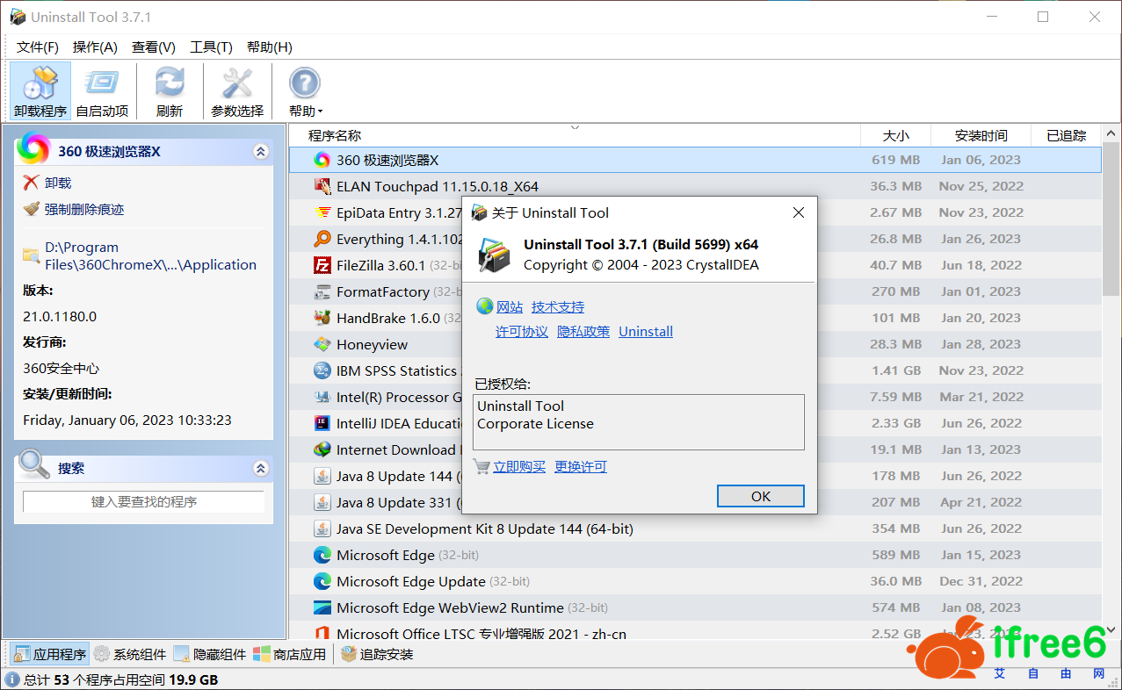
Task: Select 强制删除痕迹 force removal option
Action: click(x=84, y=209)
